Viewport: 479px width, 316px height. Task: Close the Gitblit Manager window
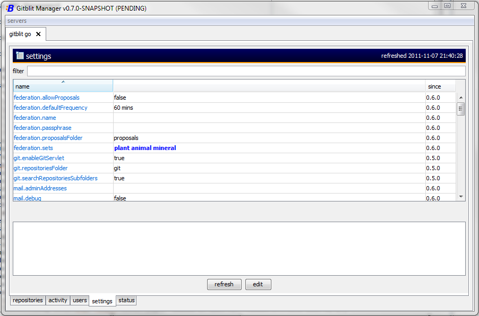(464, 6)
